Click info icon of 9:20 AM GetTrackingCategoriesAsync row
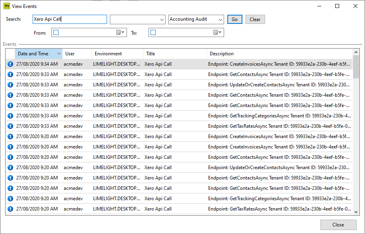The width and height of the screenshot is (365, 234). [x=10, y=199]
